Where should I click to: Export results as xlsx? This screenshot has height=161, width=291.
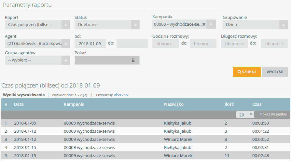tap(118, 95)
